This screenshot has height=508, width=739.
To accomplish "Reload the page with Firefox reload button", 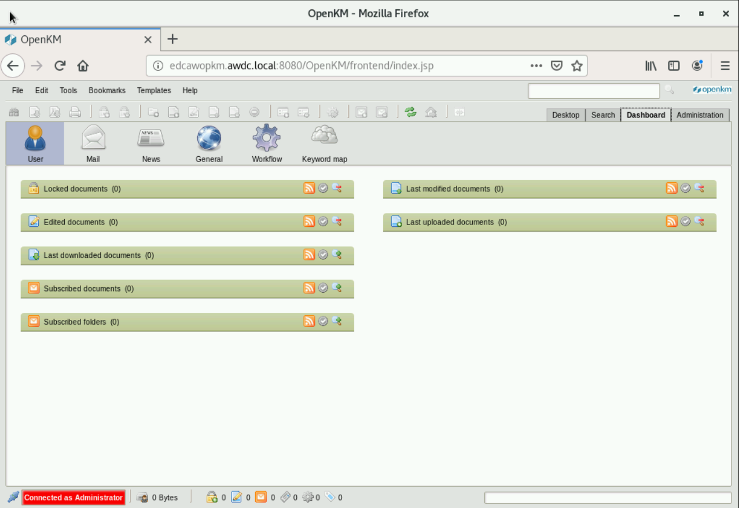I will click(60, 65).
